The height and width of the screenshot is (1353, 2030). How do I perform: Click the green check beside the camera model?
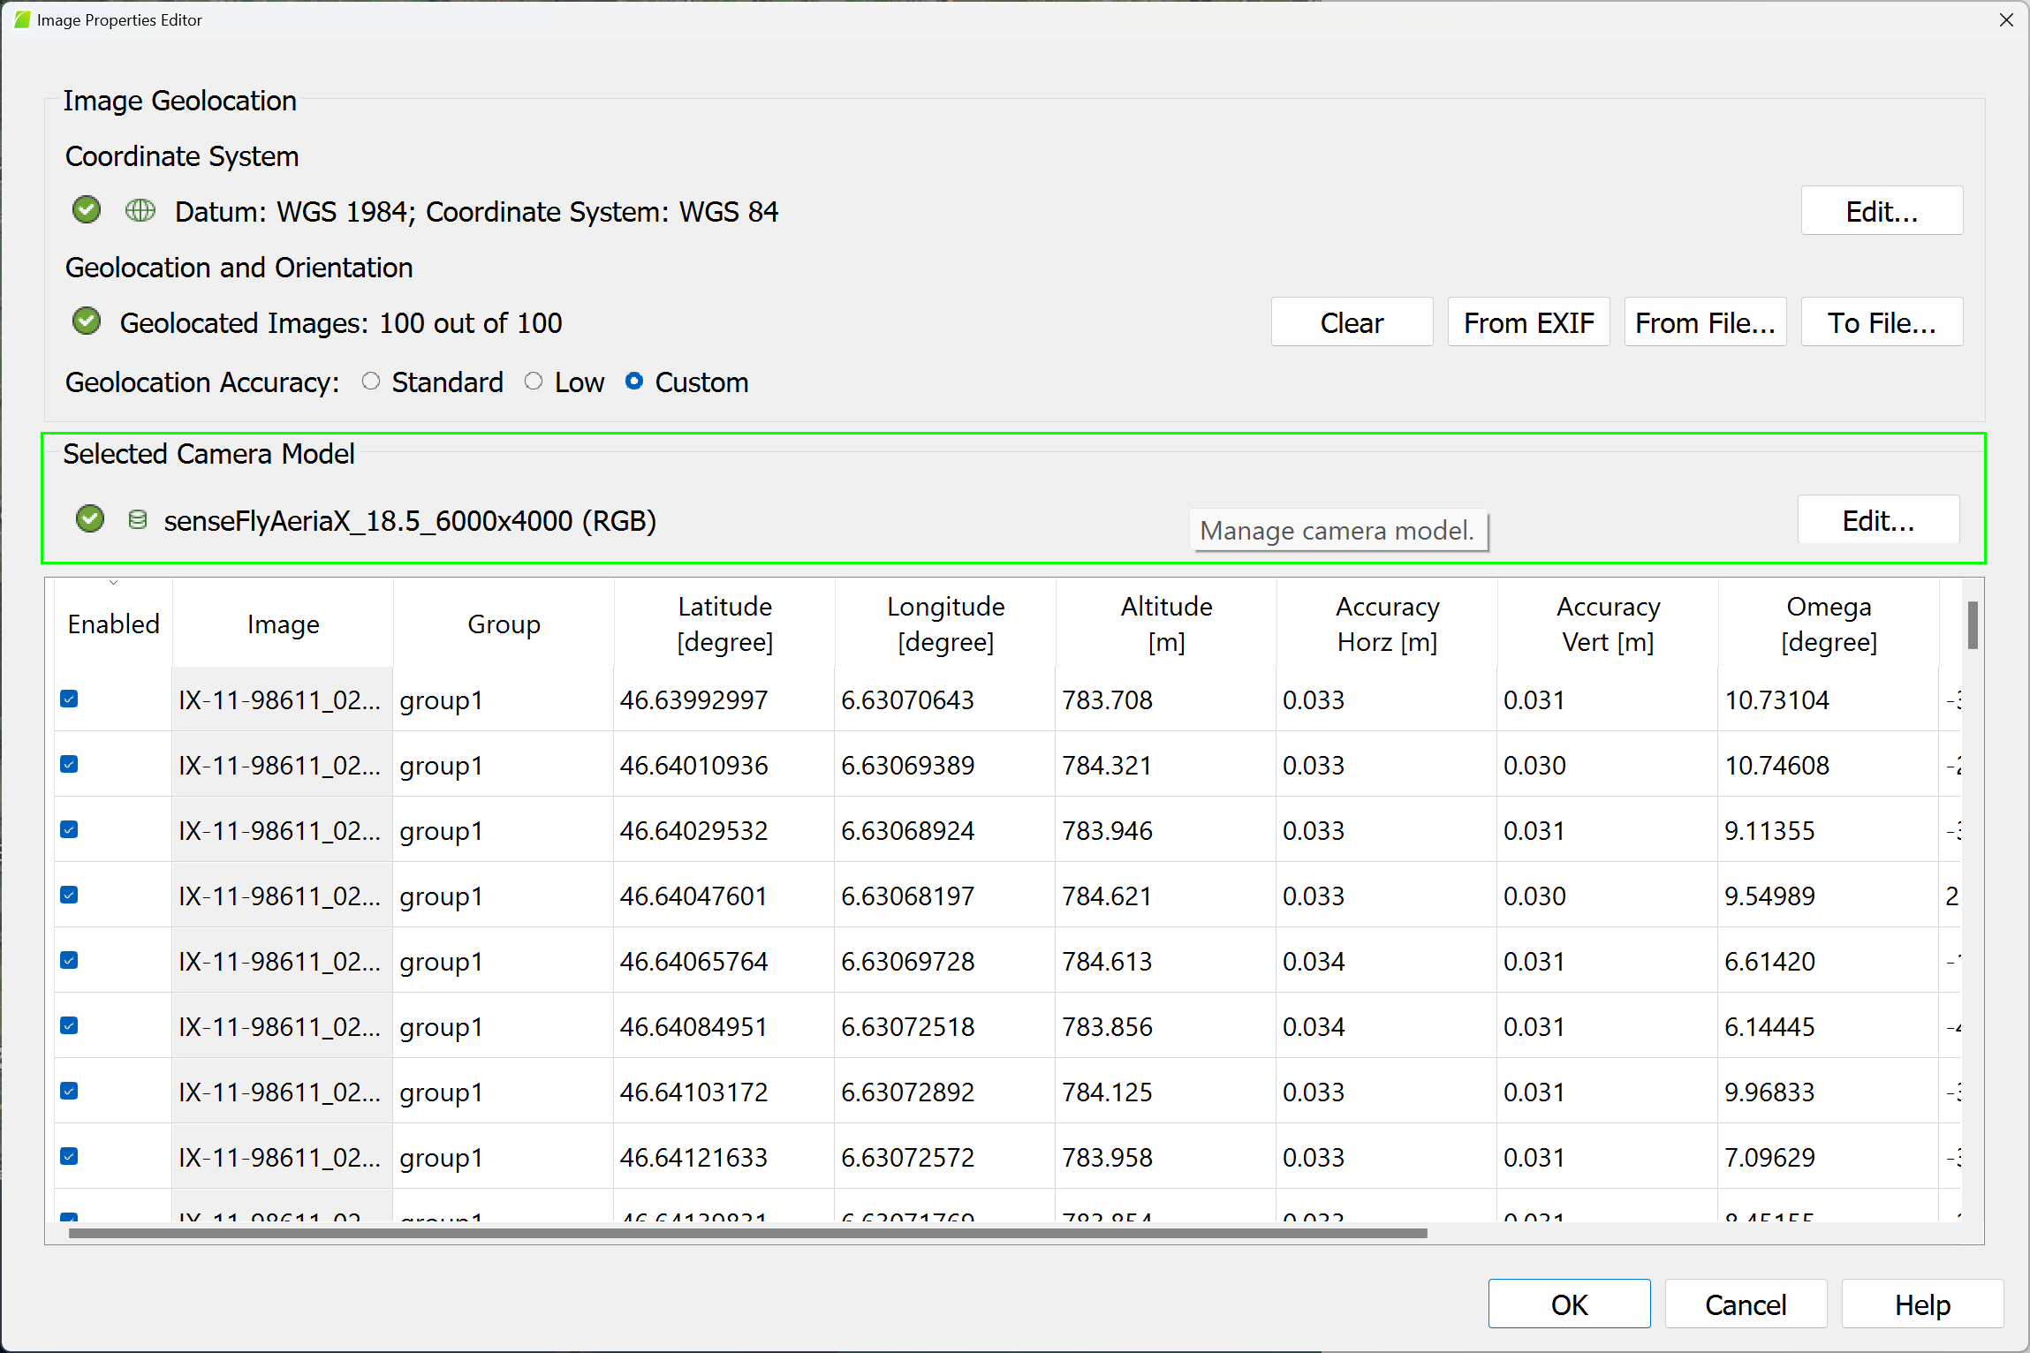[x=89, y=519]
